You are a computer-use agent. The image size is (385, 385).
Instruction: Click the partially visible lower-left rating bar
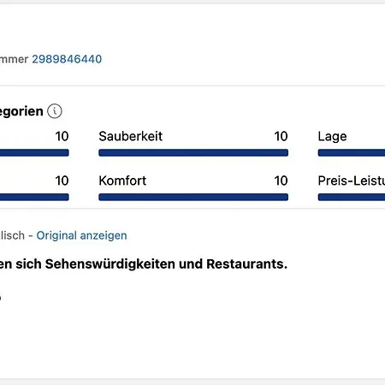pos(34,197)
